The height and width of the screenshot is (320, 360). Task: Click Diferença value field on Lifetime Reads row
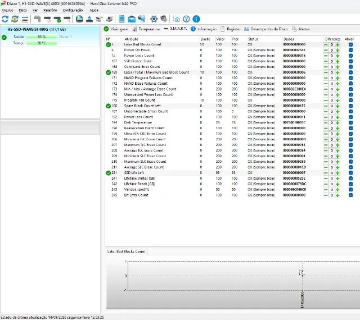331,184
